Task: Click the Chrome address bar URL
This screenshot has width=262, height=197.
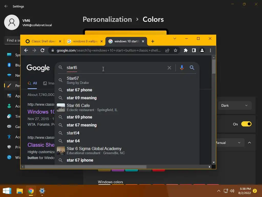Action: pyautogui.click(x=108, y=51)
